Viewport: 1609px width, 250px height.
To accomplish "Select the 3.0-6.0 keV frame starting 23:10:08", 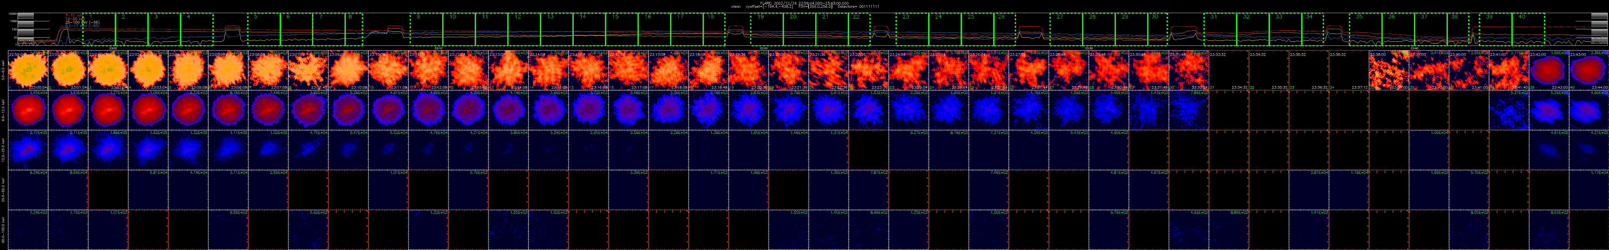I will click(388, 70).
